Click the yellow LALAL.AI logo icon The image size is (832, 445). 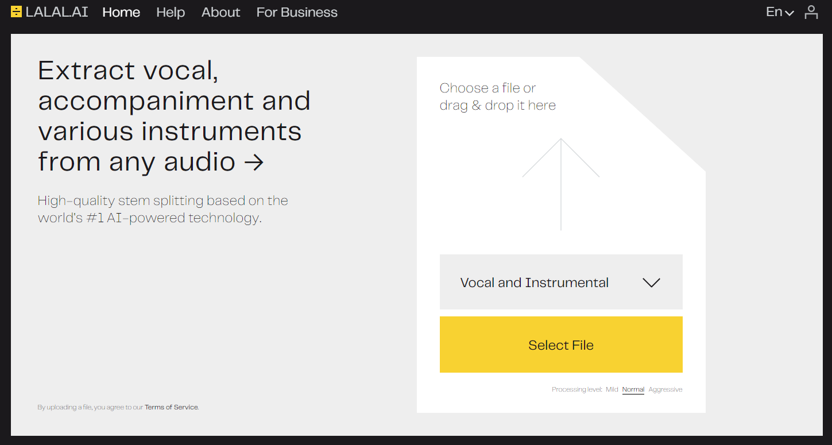[17, 11]
